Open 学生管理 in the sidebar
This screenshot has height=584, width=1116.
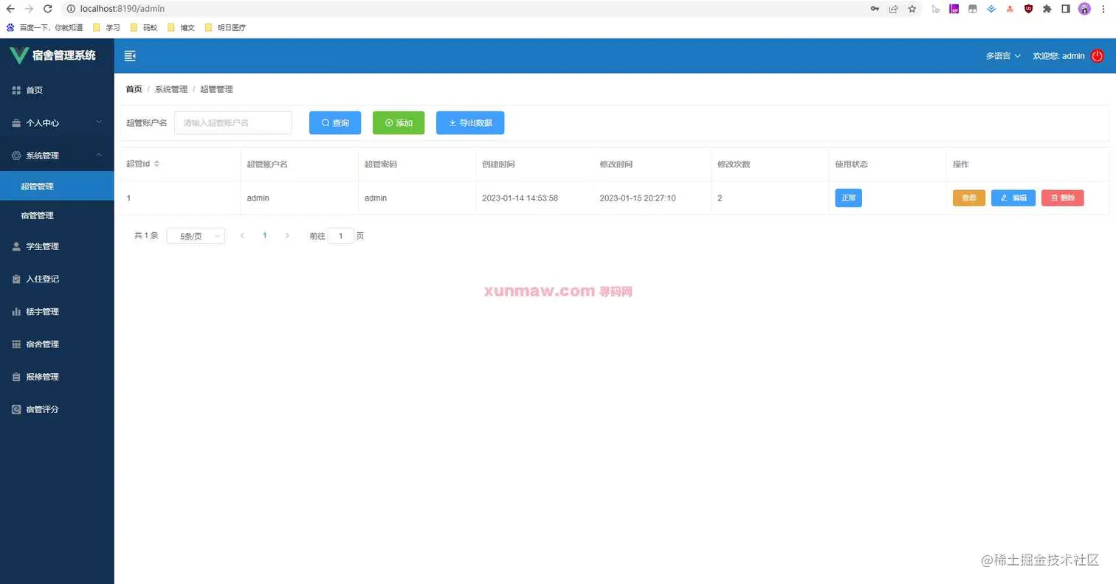(57, 246)
